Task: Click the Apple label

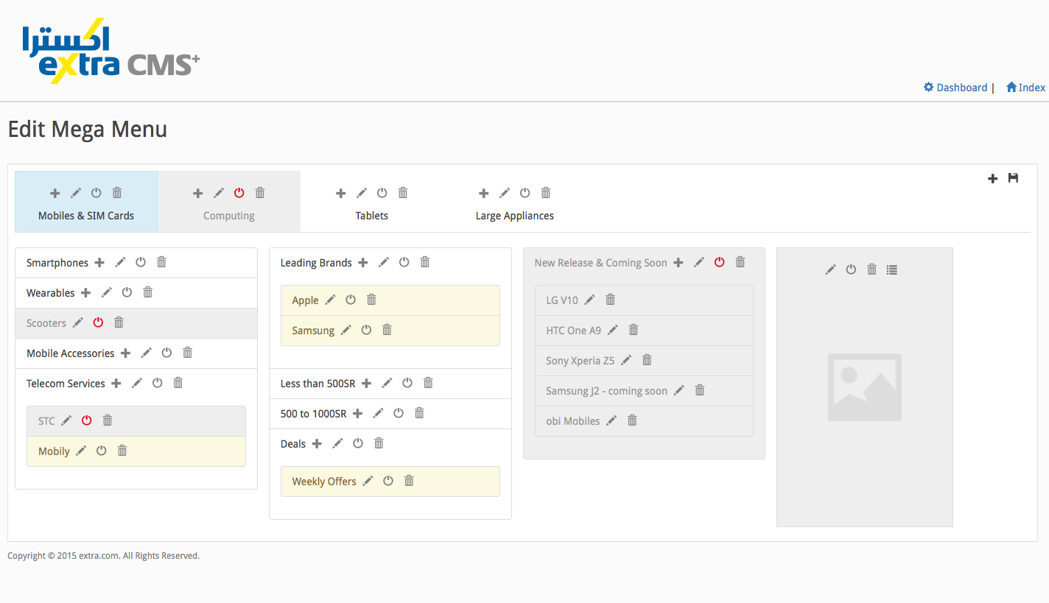Action: (x=305, y=300)
